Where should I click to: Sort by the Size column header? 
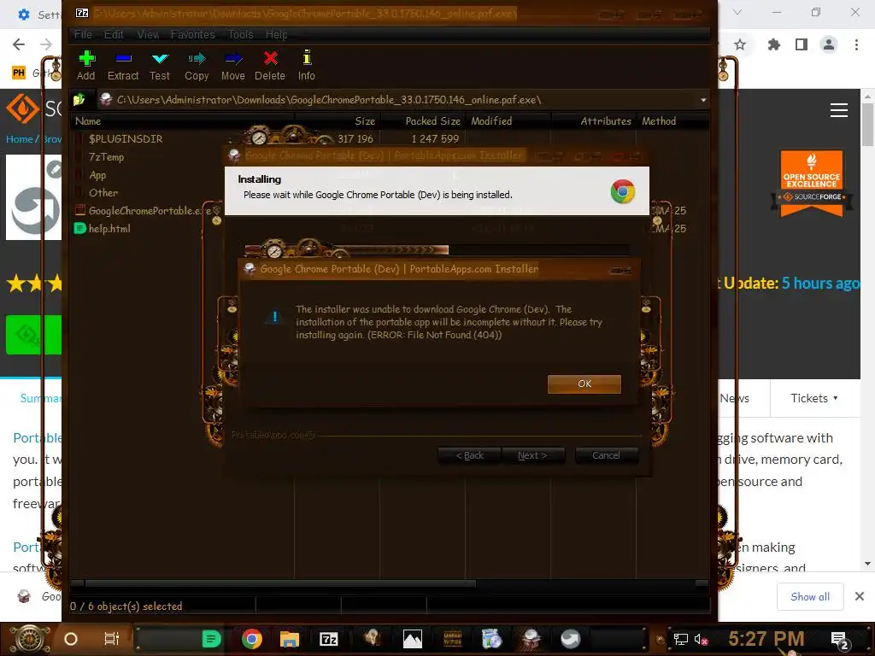click(x=338, y=121)
